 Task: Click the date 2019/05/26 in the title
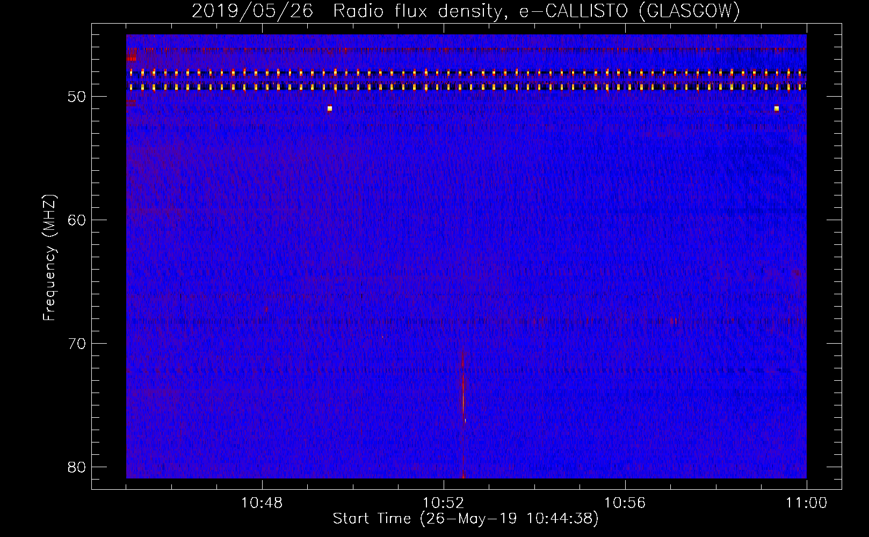pos(252,11)
